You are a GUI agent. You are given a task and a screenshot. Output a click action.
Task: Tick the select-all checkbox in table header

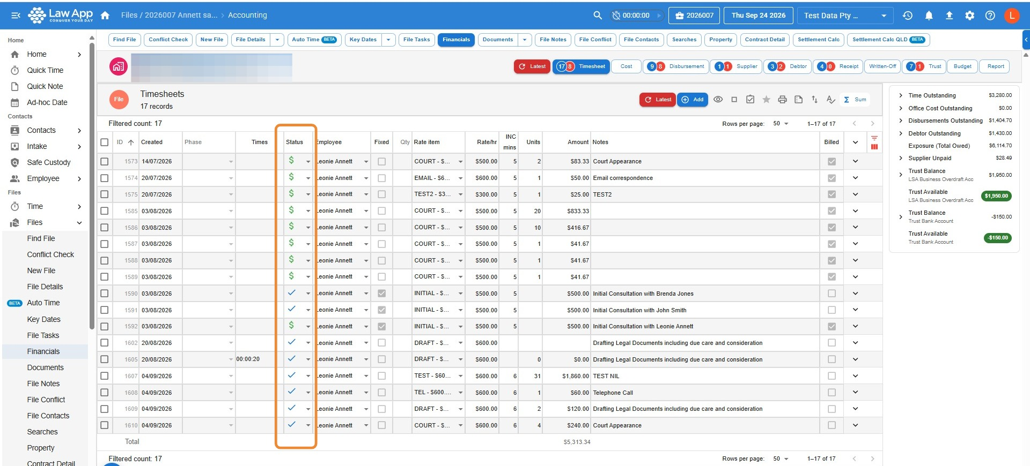[x=105, y=142]
